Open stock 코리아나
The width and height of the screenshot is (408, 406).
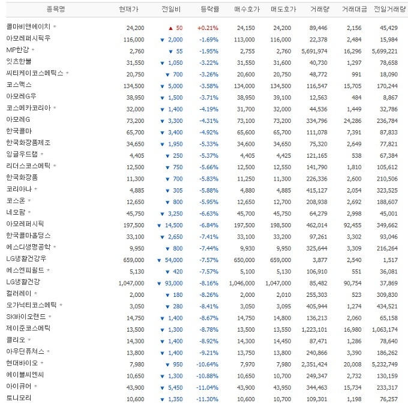click(x=19, y=189)
